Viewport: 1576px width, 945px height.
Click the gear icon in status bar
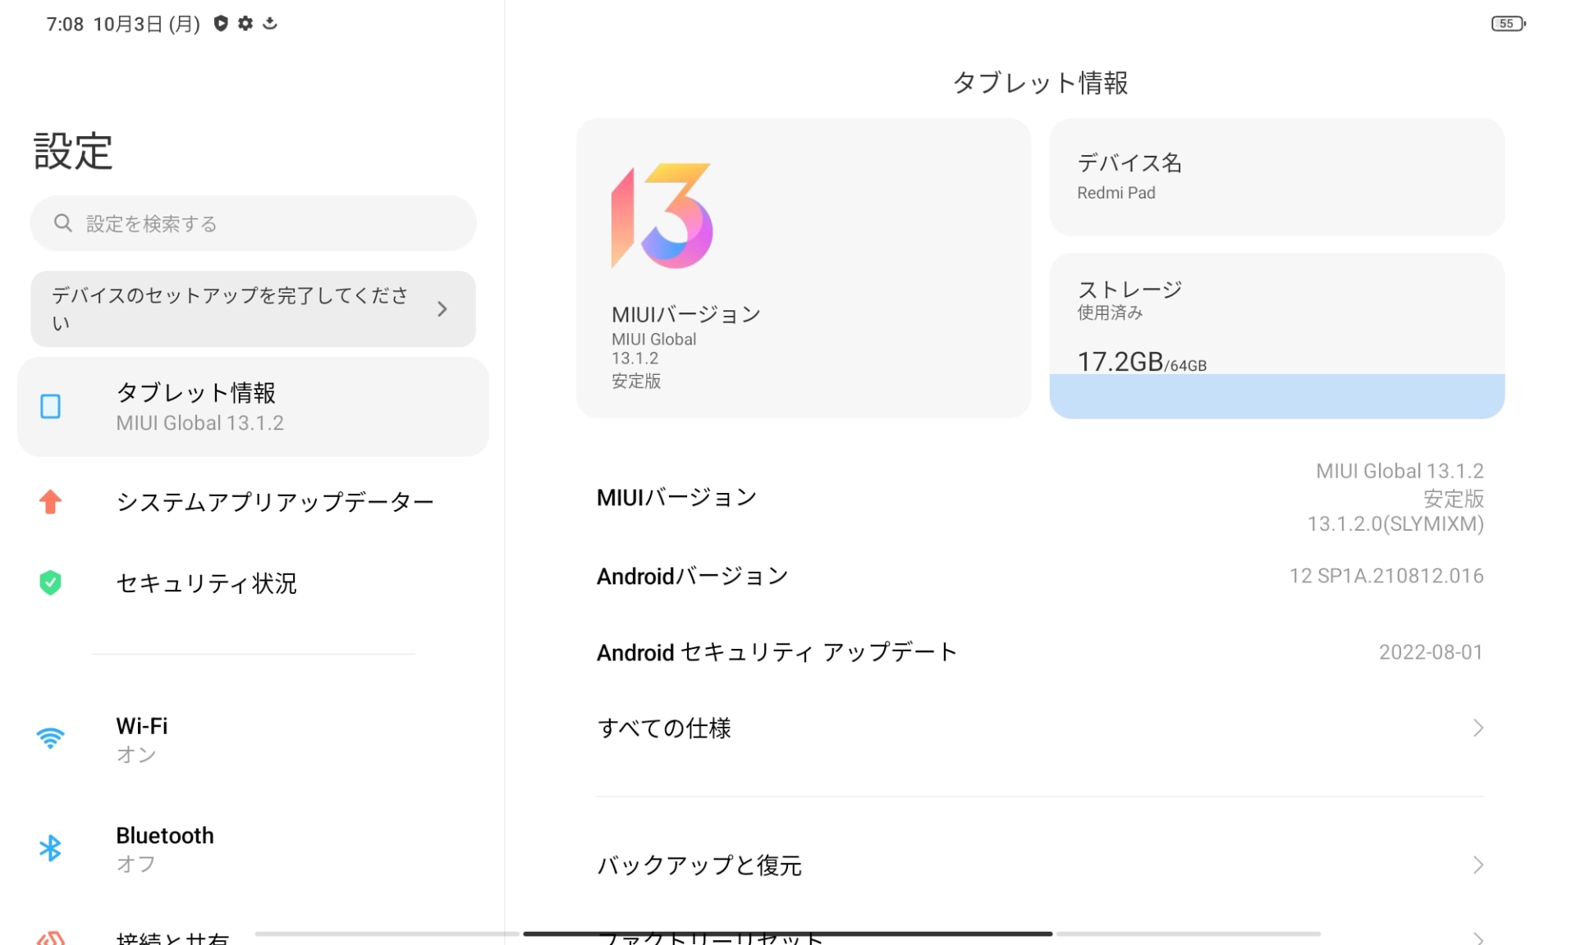click(245, 24)
